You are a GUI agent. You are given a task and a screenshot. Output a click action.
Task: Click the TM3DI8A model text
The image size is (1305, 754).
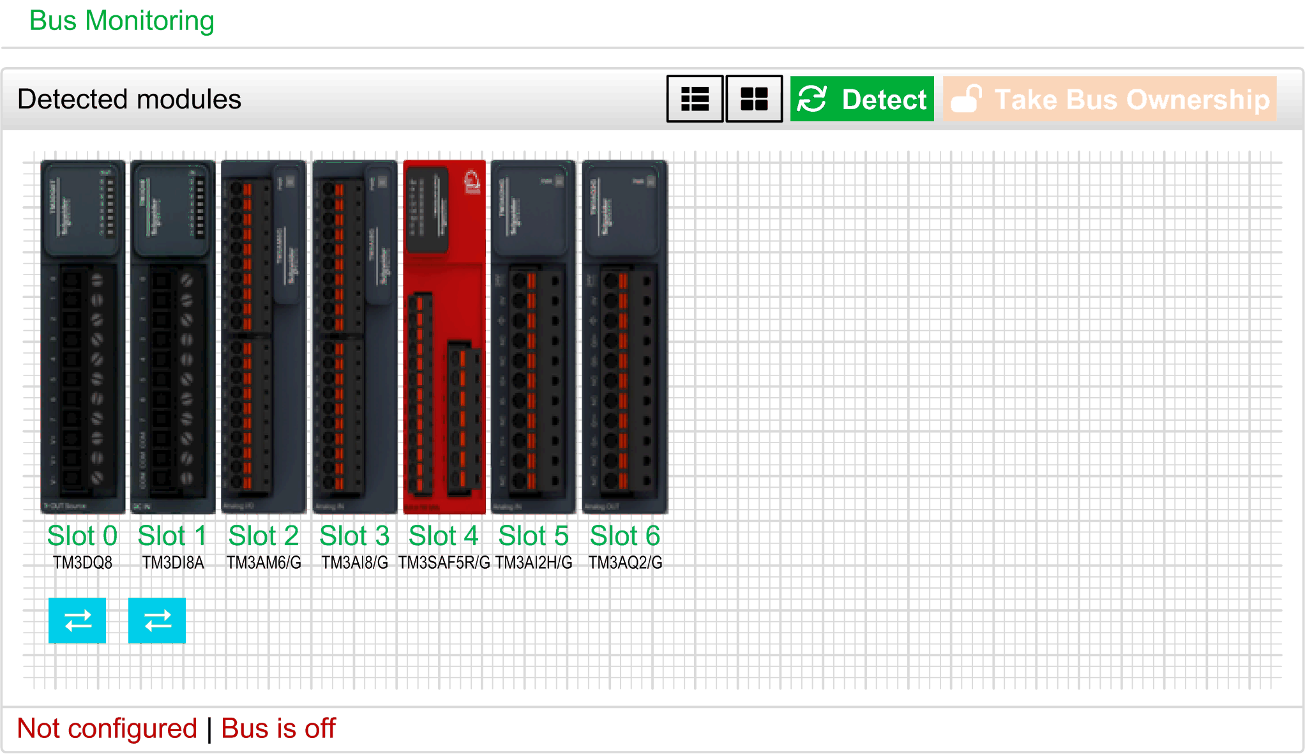point(173,562)
